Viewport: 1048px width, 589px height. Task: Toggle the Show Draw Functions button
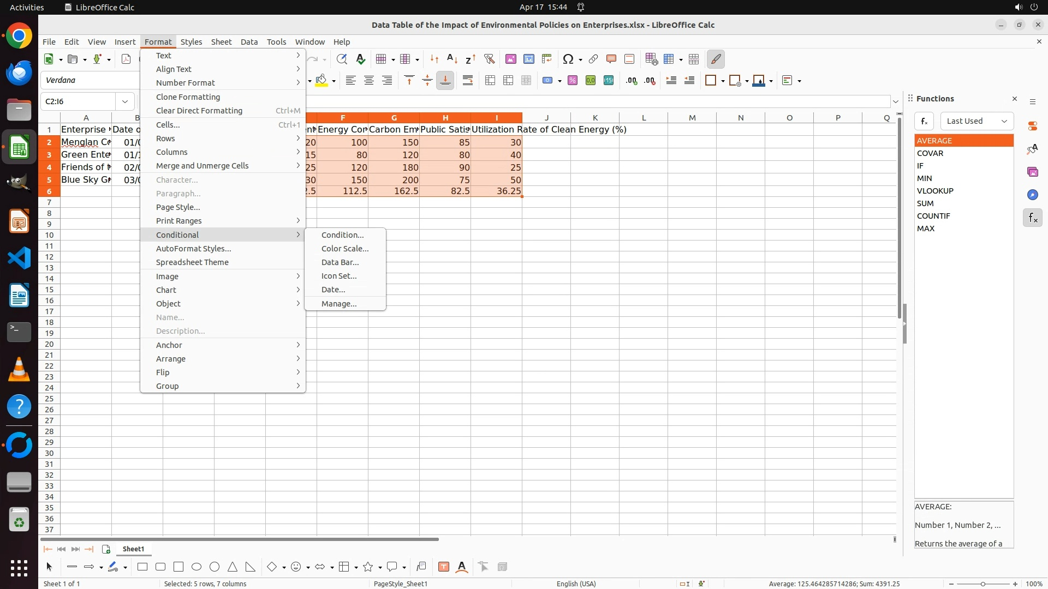[716, 59]
